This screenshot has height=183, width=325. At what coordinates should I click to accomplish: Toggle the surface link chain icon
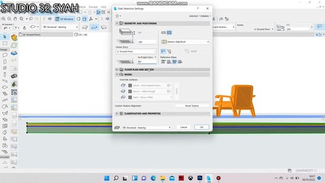coord(177,91)
